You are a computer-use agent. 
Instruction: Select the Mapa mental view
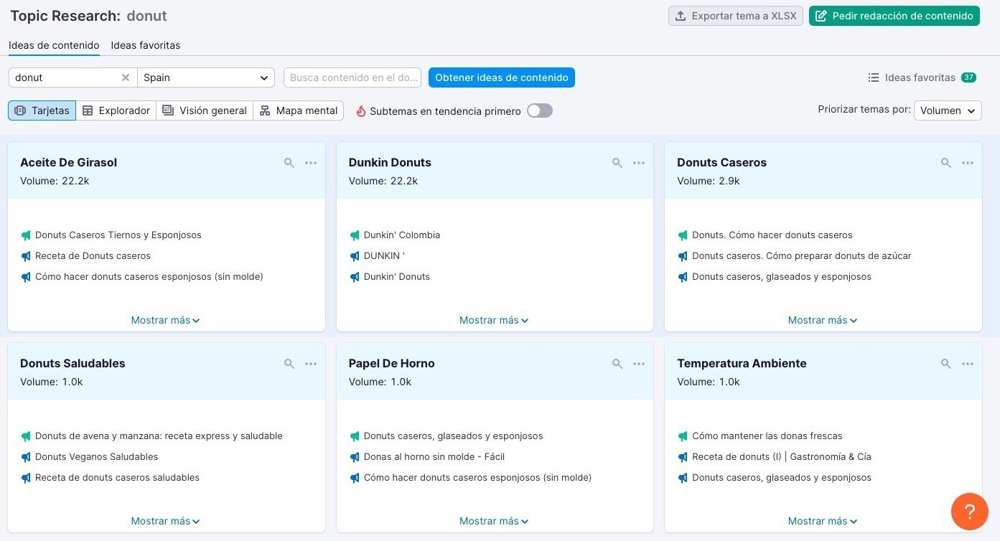(299, 110)
